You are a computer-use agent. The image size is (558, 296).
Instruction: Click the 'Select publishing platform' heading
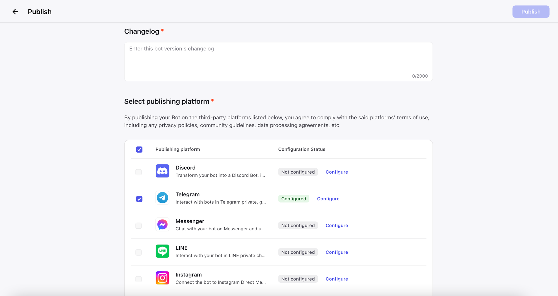[167, 101]
